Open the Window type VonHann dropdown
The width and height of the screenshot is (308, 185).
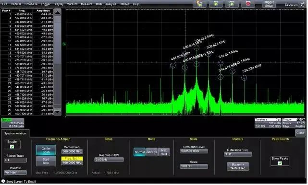pyautogui.click(x=15, y=173)
